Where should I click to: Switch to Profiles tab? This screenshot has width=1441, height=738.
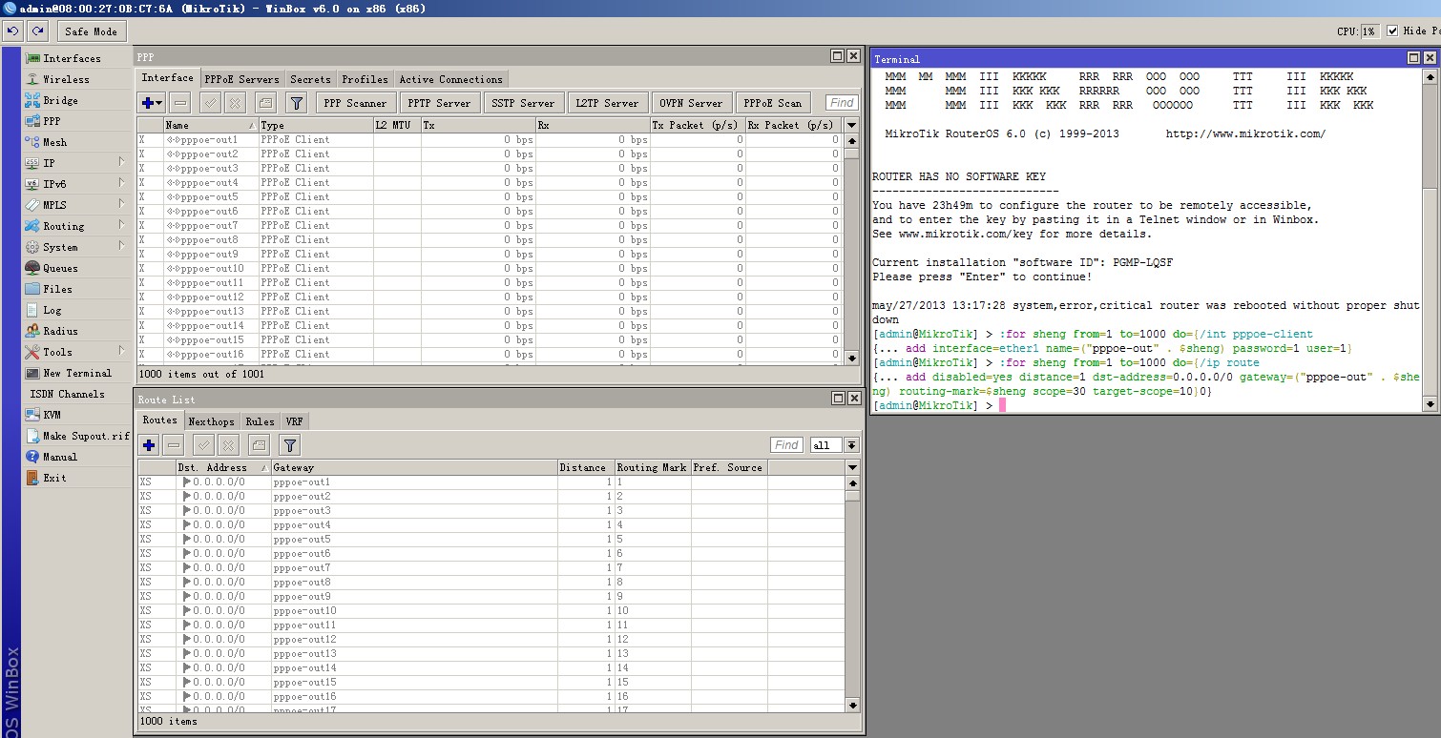(365, 79)
